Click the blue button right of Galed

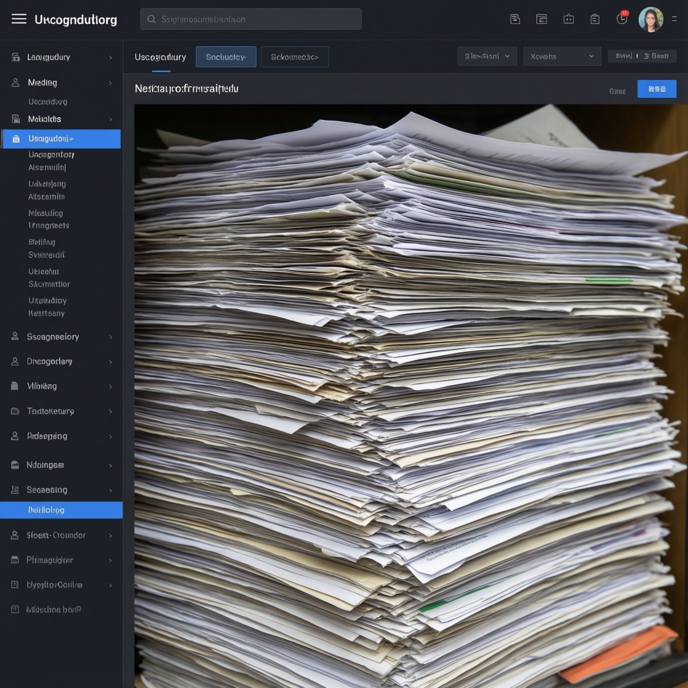click(656, 89)
